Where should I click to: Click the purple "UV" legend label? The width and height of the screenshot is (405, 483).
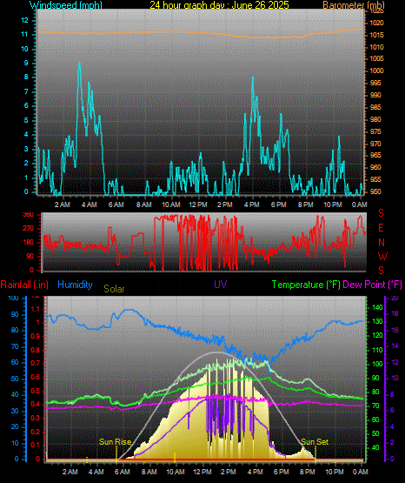click(x=221, y=285)
